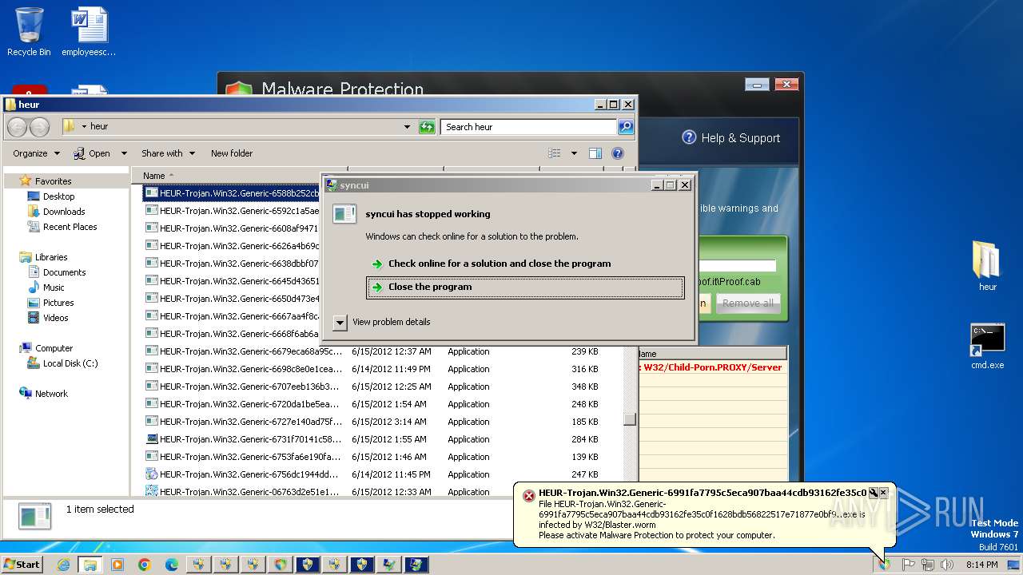Screen dimensions: 1023x575
Task: Select the HEUR-Trojan.Win32.Generic-6731f70141c58 file icon
Action: tap(152, 439)
